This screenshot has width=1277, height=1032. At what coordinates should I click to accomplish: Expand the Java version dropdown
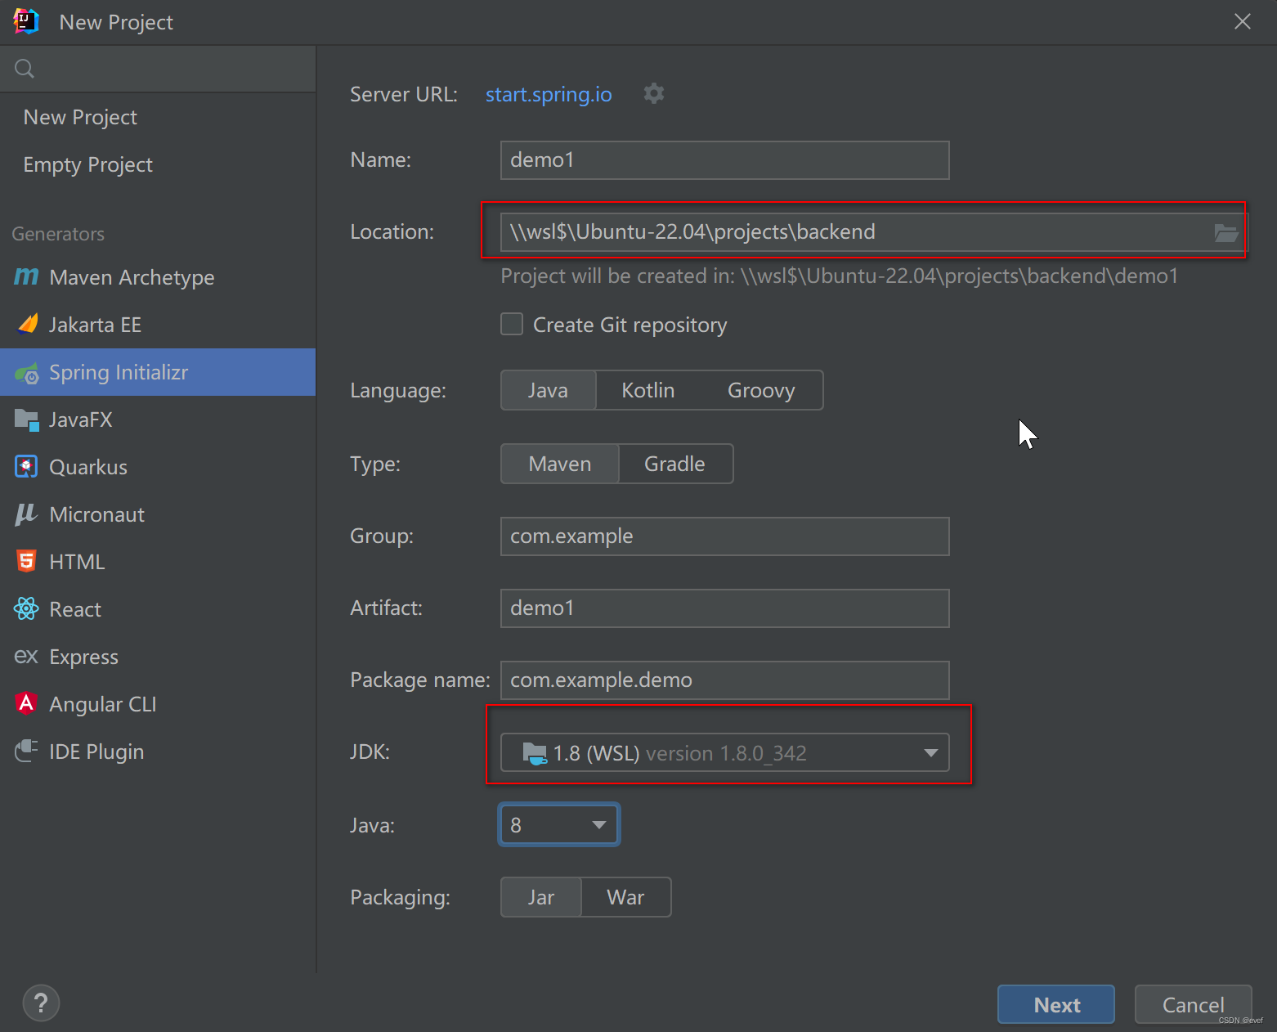(x=599, y=824)
